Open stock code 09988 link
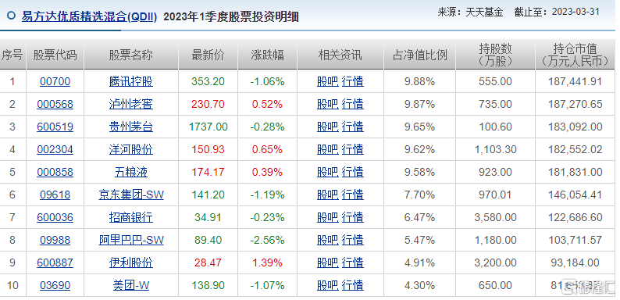Screen dimensions: 620x300 55,240
